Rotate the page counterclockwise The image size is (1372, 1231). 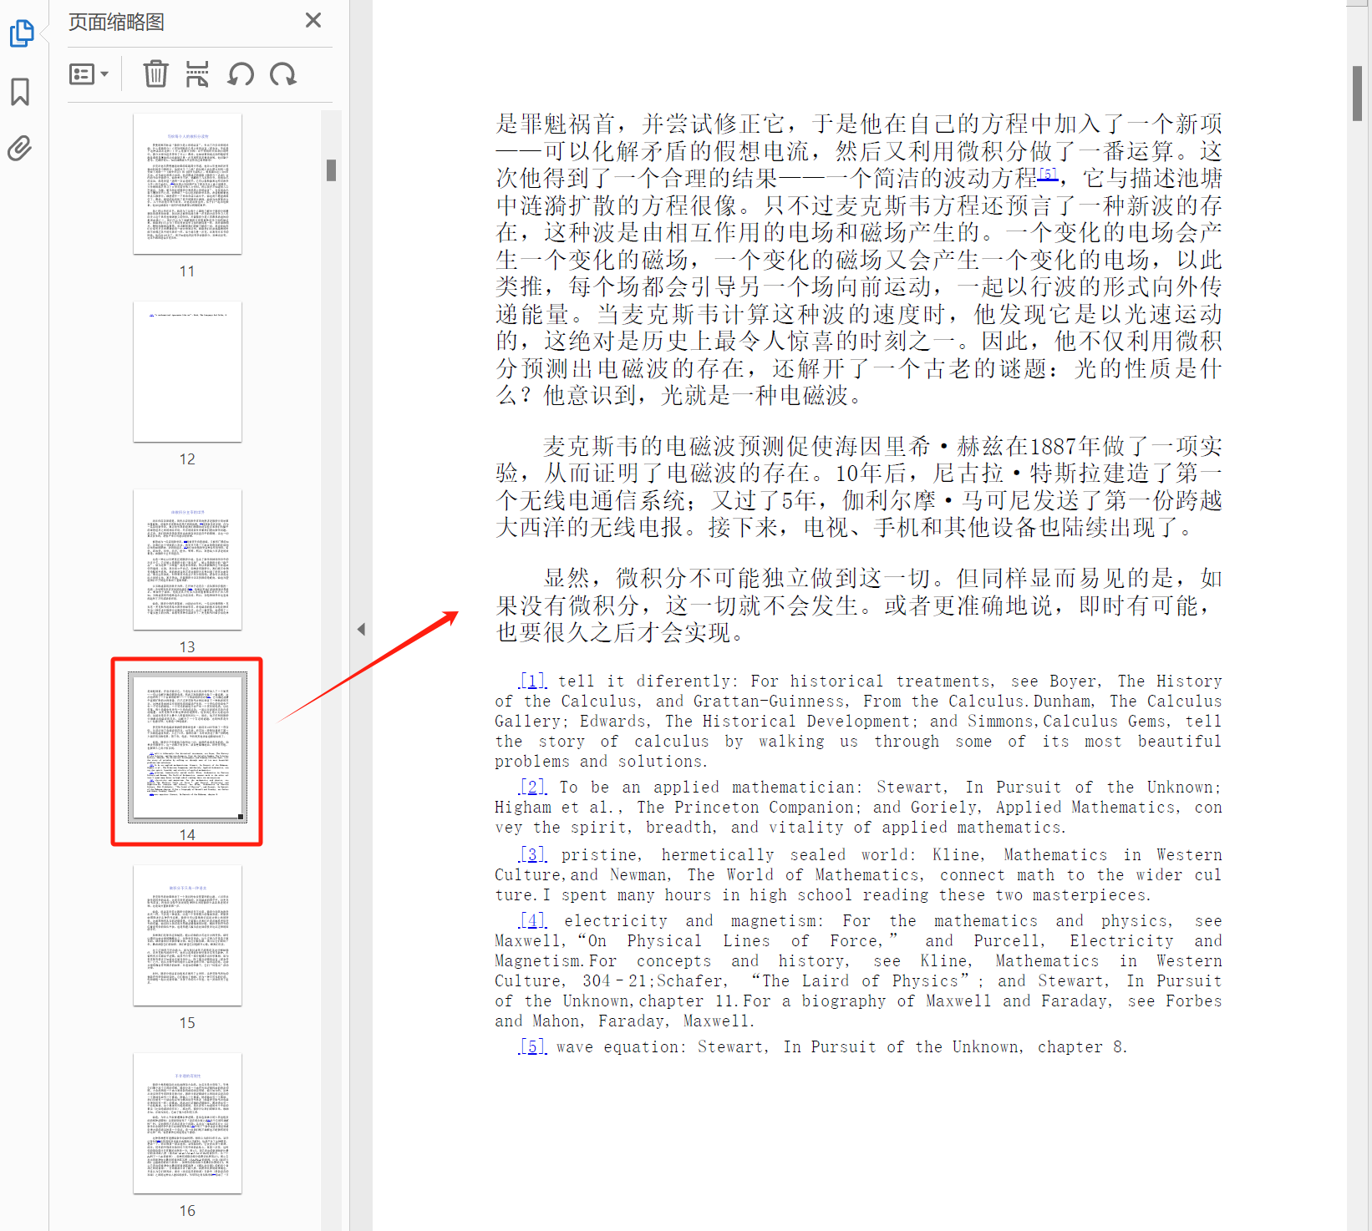coord(241,74)
